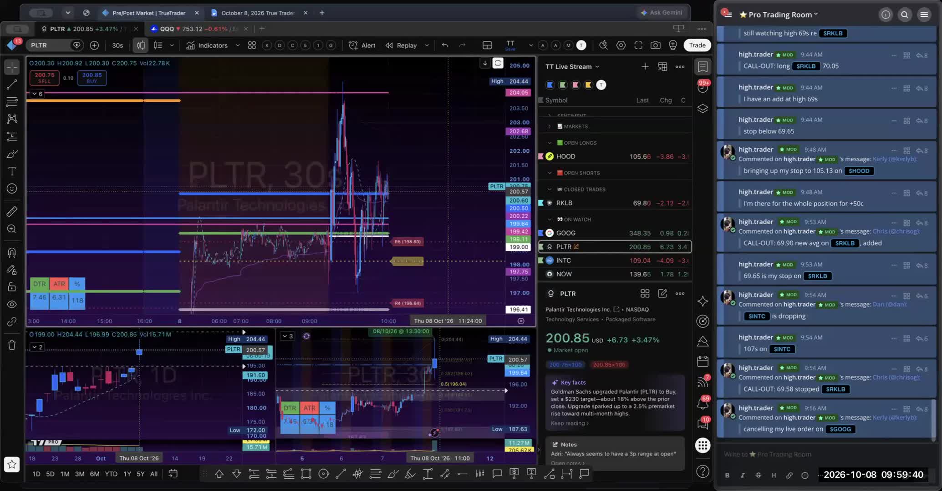This screenshot has height=491, width=942.
Task: Search messages in Pro Trading Room
Action: (904, 15)
